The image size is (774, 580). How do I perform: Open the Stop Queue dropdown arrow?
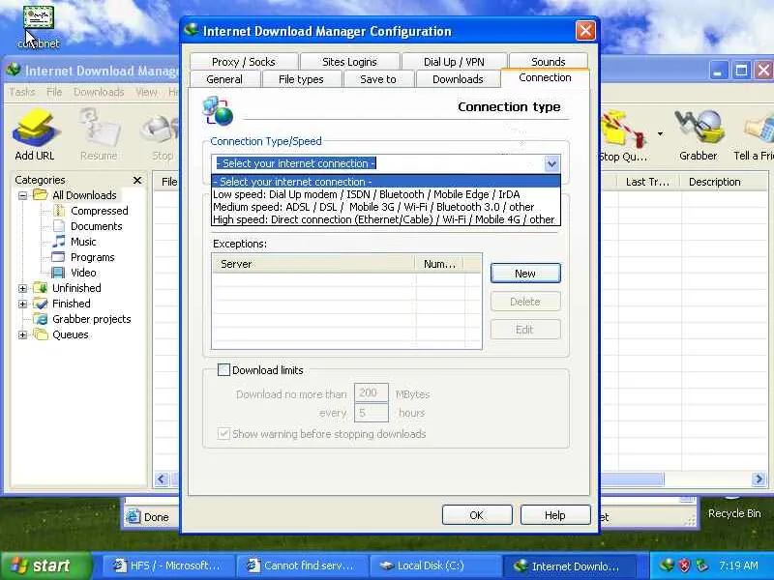pos(660,133)
